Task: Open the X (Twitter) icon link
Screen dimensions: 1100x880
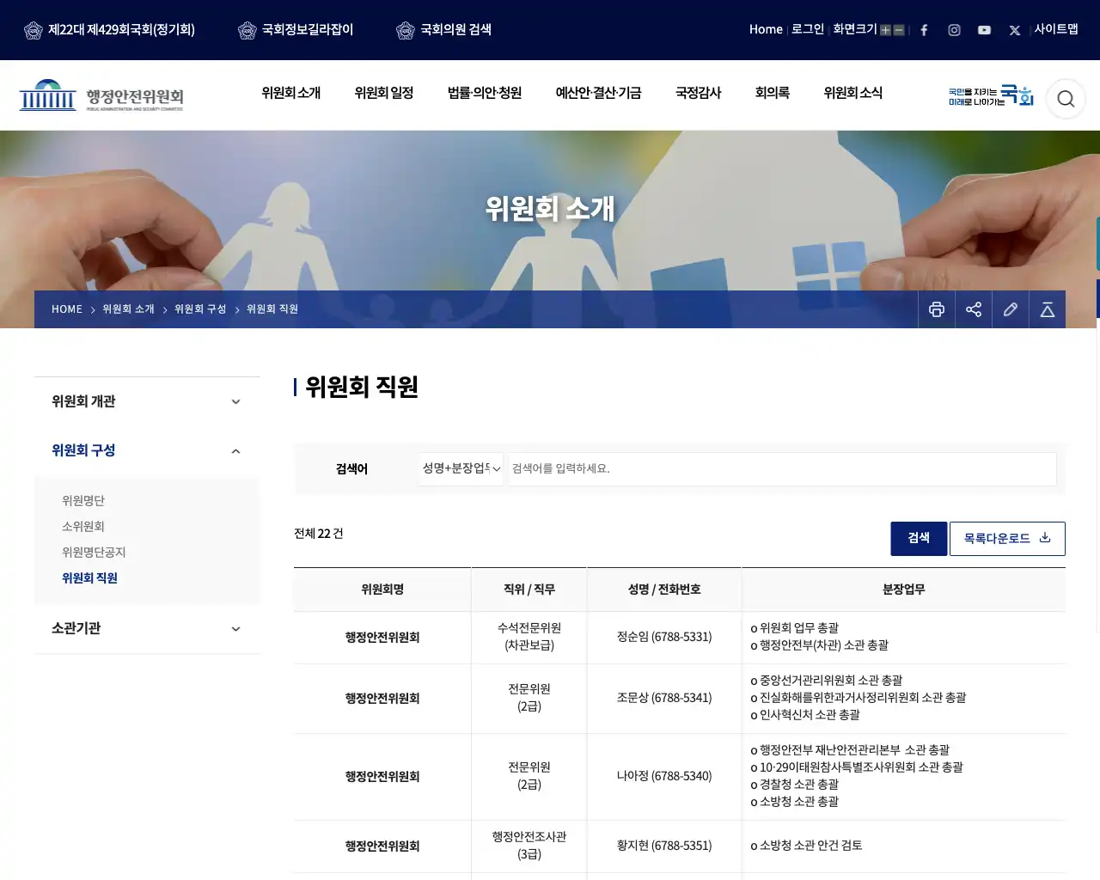Action: point(1014,30)
